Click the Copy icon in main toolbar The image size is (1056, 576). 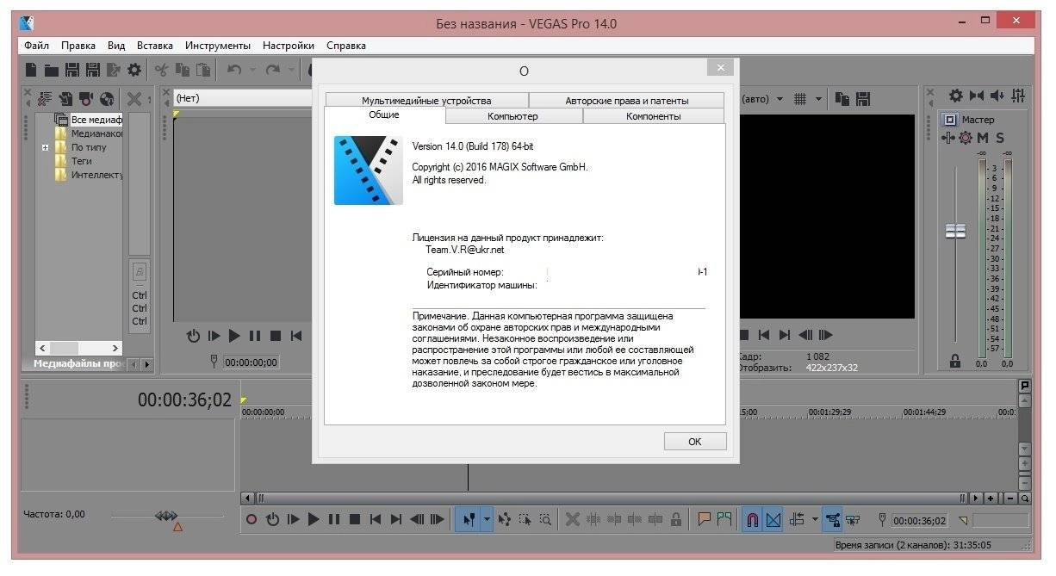[x=182, y=70]
